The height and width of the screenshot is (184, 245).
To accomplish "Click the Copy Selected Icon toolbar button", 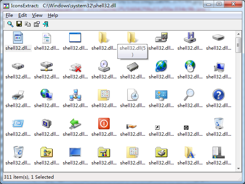I will tap(28, 24).
